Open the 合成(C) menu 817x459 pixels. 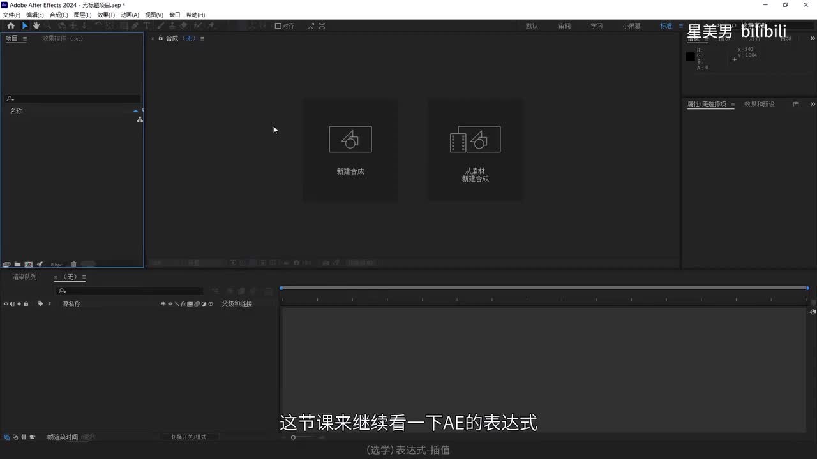click(x=59, y=15)
